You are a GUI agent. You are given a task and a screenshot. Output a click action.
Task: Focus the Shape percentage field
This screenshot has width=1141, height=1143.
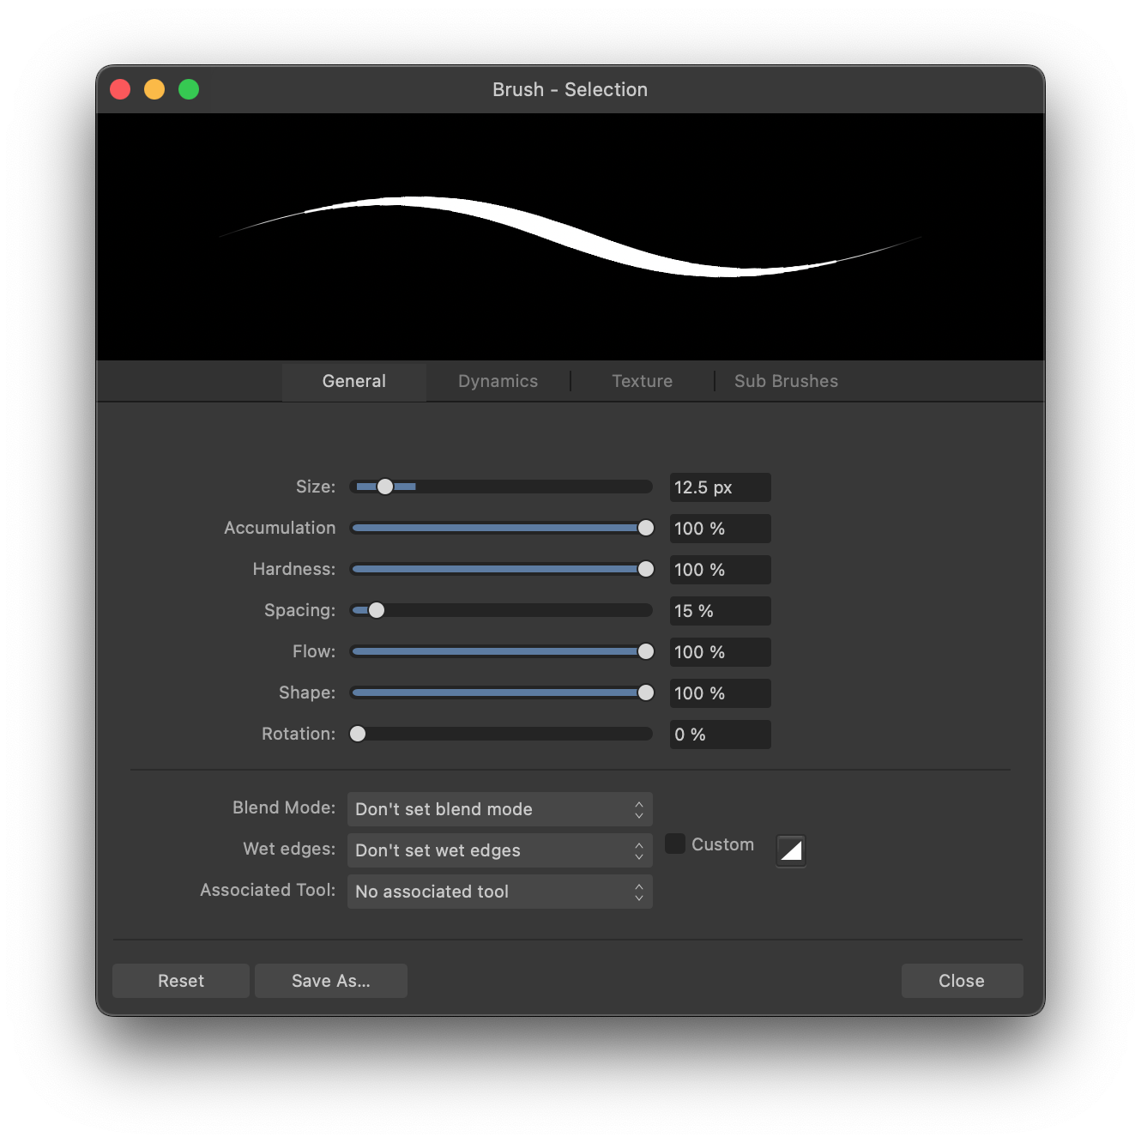[x=720, y=693]
